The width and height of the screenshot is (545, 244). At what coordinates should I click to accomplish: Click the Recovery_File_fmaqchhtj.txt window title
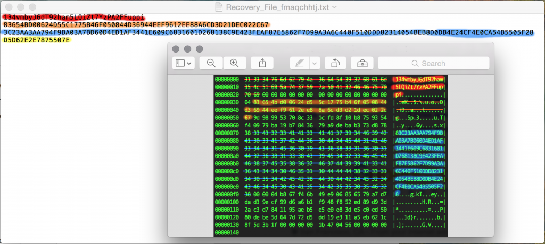point(277,7)
